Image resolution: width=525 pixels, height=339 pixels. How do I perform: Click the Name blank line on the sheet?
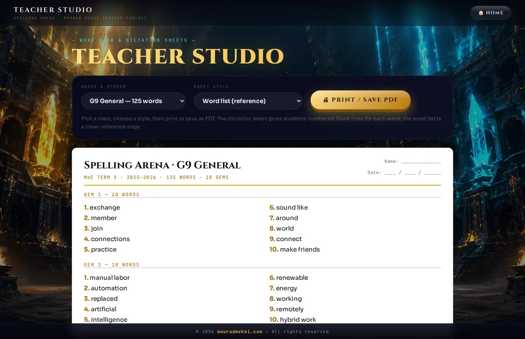(421, 162)
